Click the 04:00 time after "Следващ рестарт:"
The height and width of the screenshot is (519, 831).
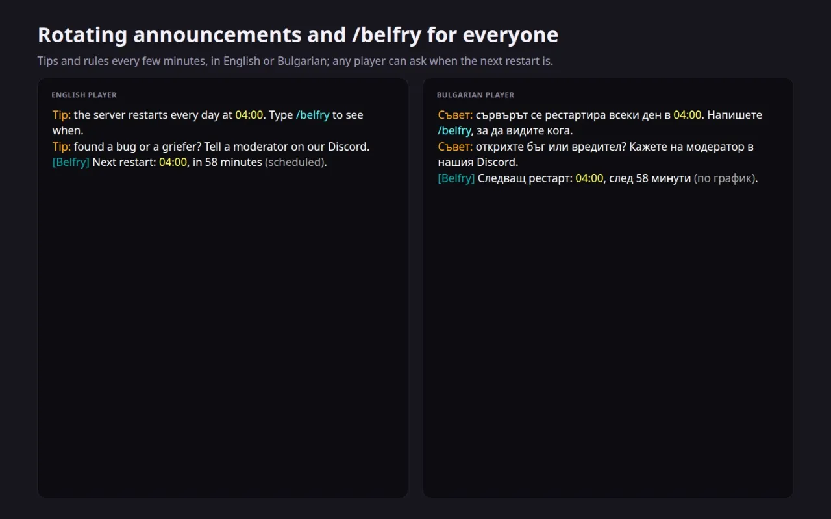point(589,178)
